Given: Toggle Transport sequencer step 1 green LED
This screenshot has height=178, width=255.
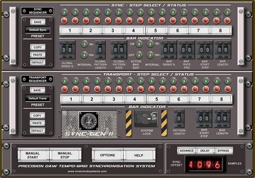Looking at the screenshot, I should point(65,81).
